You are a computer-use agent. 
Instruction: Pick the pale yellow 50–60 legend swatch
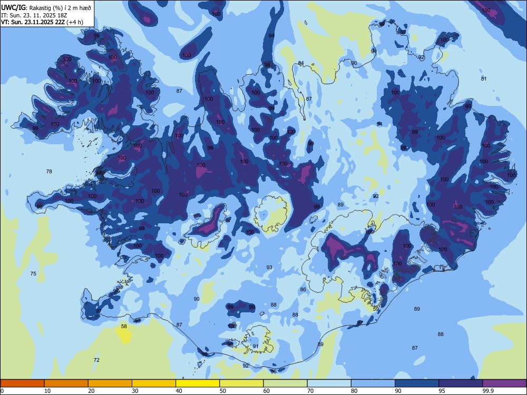tap(241, 383)
